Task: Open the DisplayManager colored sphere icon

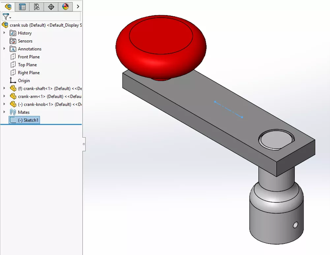Action: point(65,7)
